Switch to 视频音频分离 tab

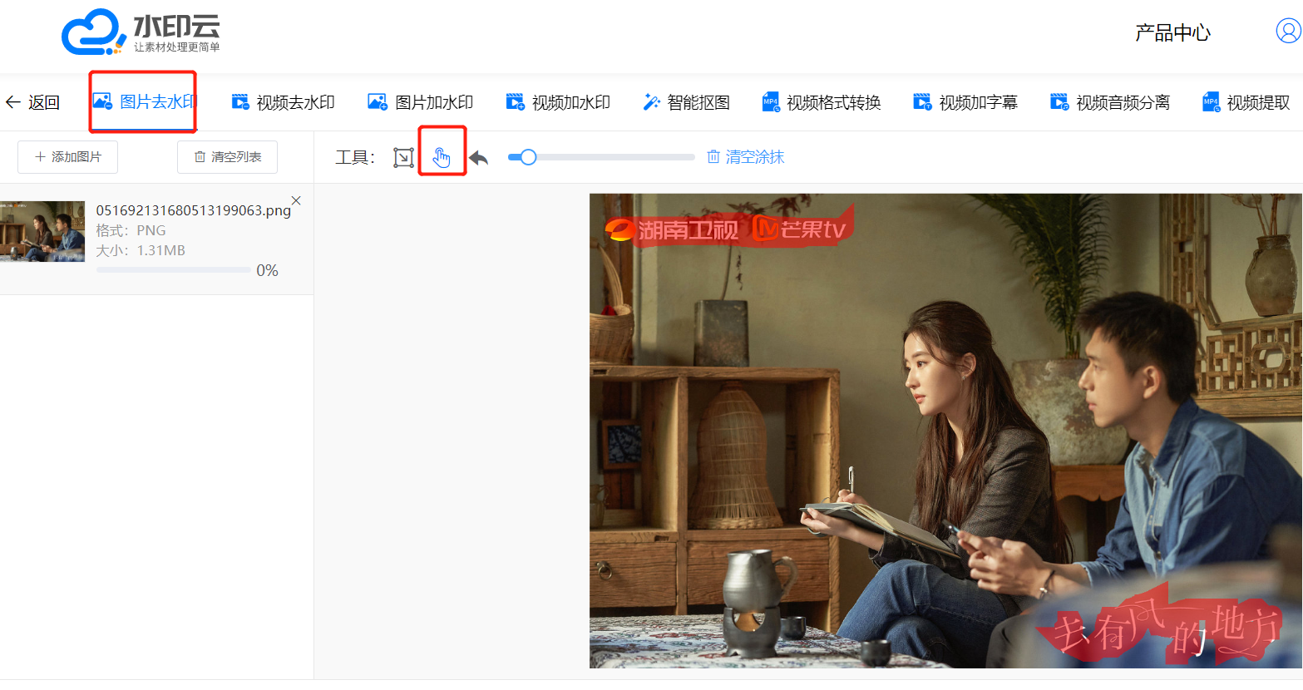click(x=1110, y=102)
